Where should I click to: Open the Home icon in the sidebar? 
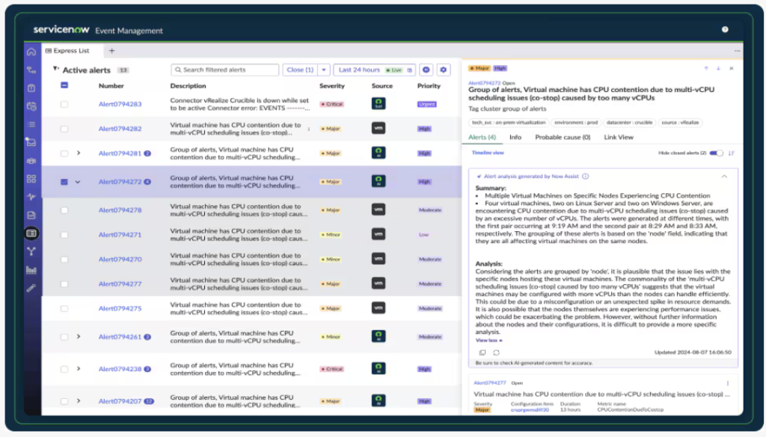pyautogui.click(x=31, y=52)
